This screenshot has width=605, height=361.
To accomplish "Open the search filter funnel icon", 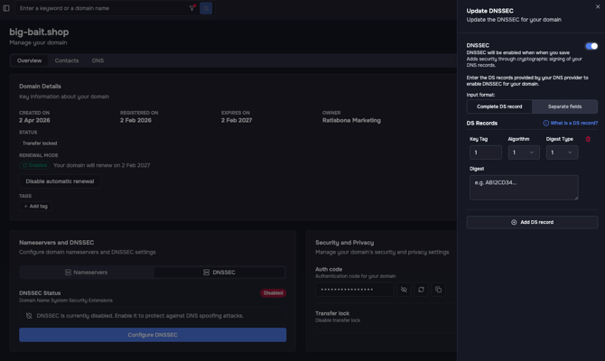I will pos(192,8).
